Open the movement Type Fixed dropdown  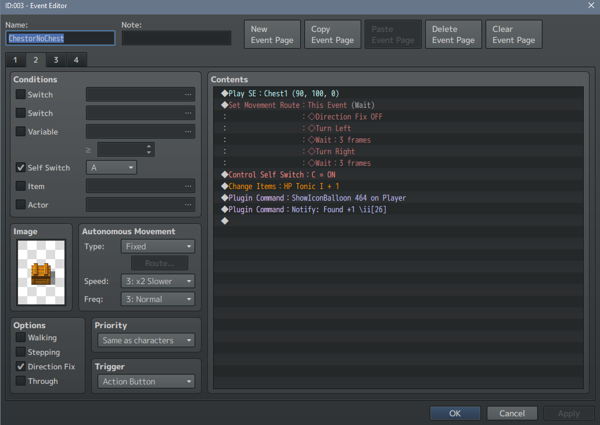[x=158, y=246]
